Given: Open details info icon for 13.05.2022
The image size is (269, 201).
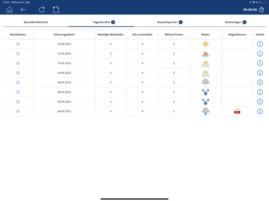Looking at the screenshot, I should click(260, 44).
